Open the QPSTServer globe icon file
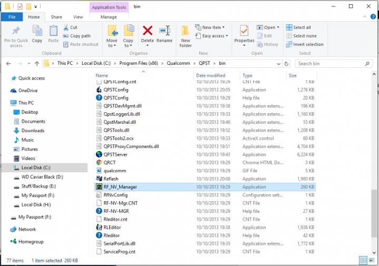 [x=115, y=154]
